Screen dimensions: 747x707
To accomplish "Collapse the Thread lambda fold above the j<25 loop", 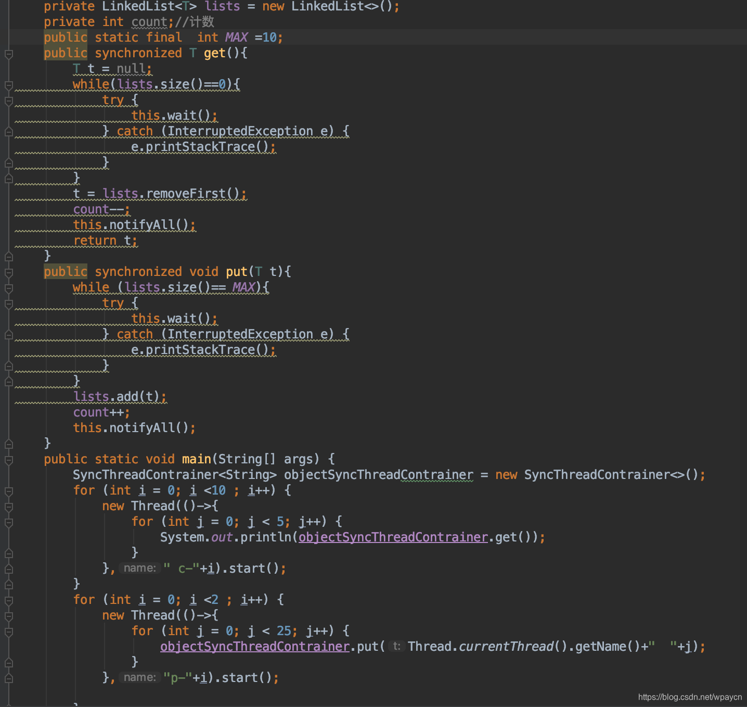I will tap(9, 616).
